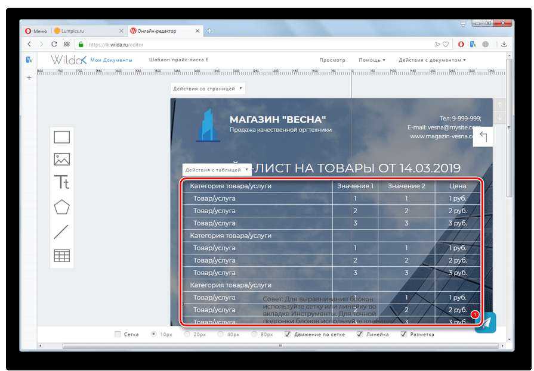Switch to the Lumpics.ru browser tab

tap(88, 31)
